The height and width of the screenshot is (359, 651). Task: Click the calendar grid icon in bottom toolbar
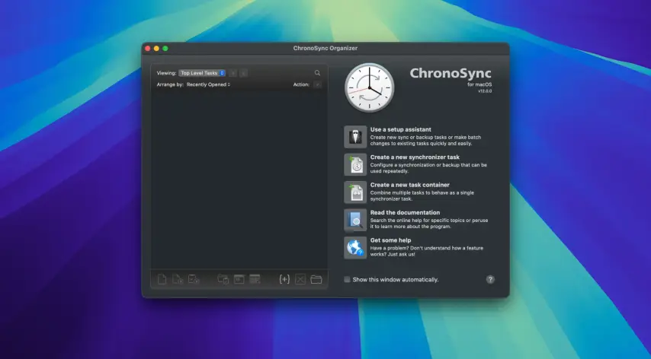click(255, 279)
